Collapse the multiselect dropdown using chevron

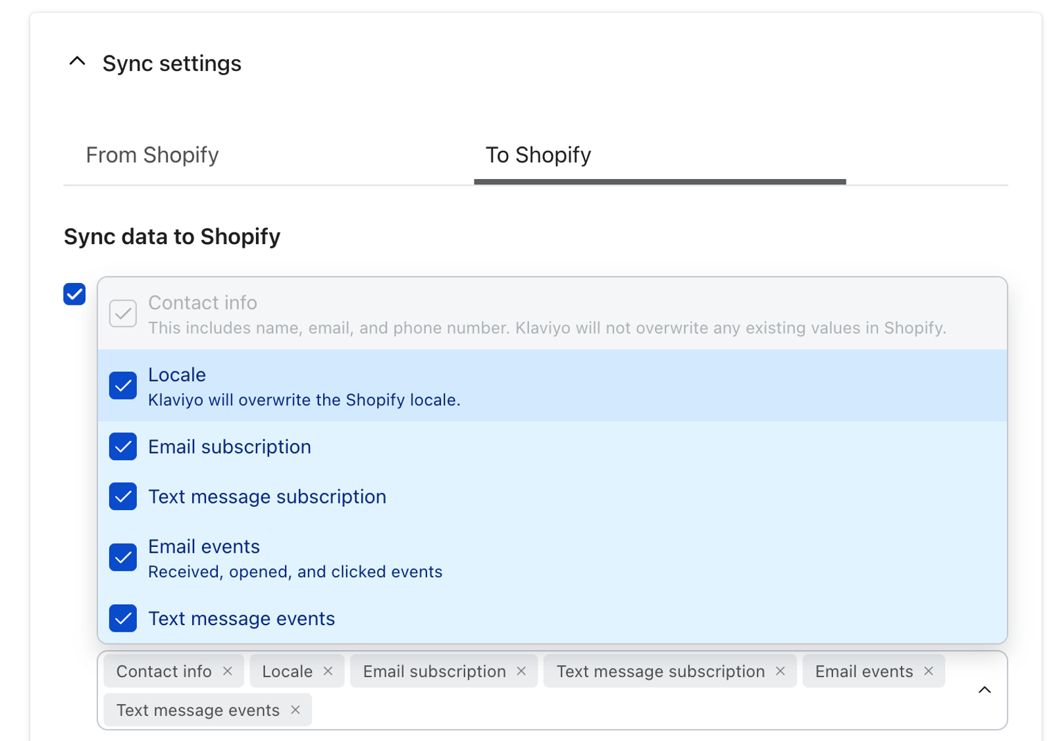pyautogui.click(x=985, y=690)
